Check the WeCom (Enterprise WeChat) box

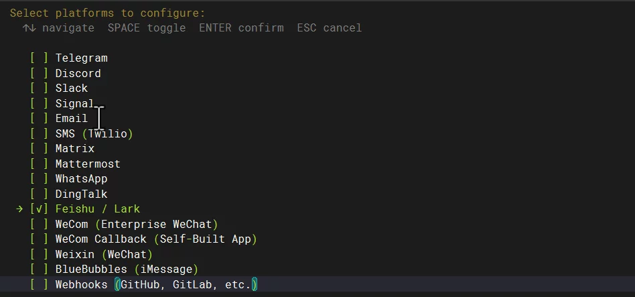[39, 224]
